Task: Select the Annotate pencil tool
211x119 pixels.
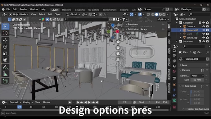Action: (x=5, y=67)
